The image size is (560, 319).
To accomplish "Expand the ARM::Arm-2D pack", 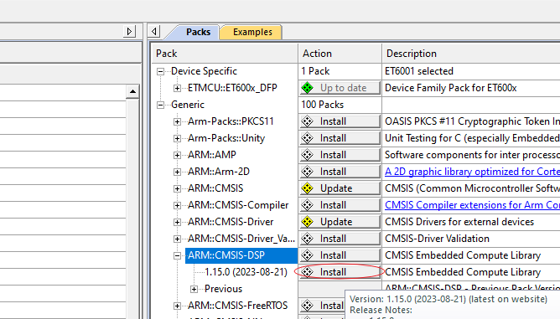I will click(177, 172).
